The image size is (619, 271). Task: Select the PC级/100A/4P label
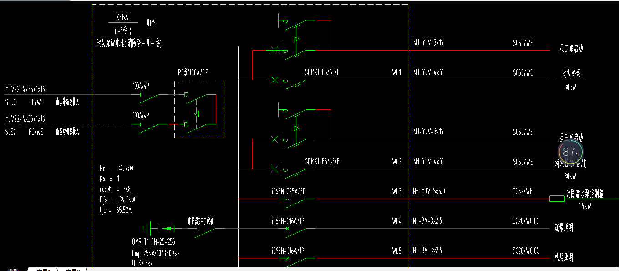(x=193, y=72)
